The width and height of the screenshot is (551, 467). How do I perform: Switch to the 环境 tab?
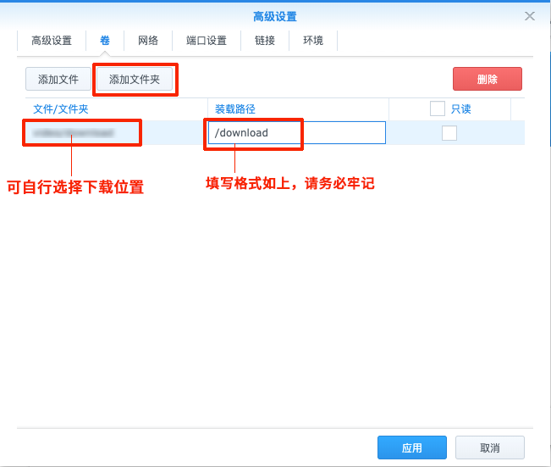click(313, 41)
